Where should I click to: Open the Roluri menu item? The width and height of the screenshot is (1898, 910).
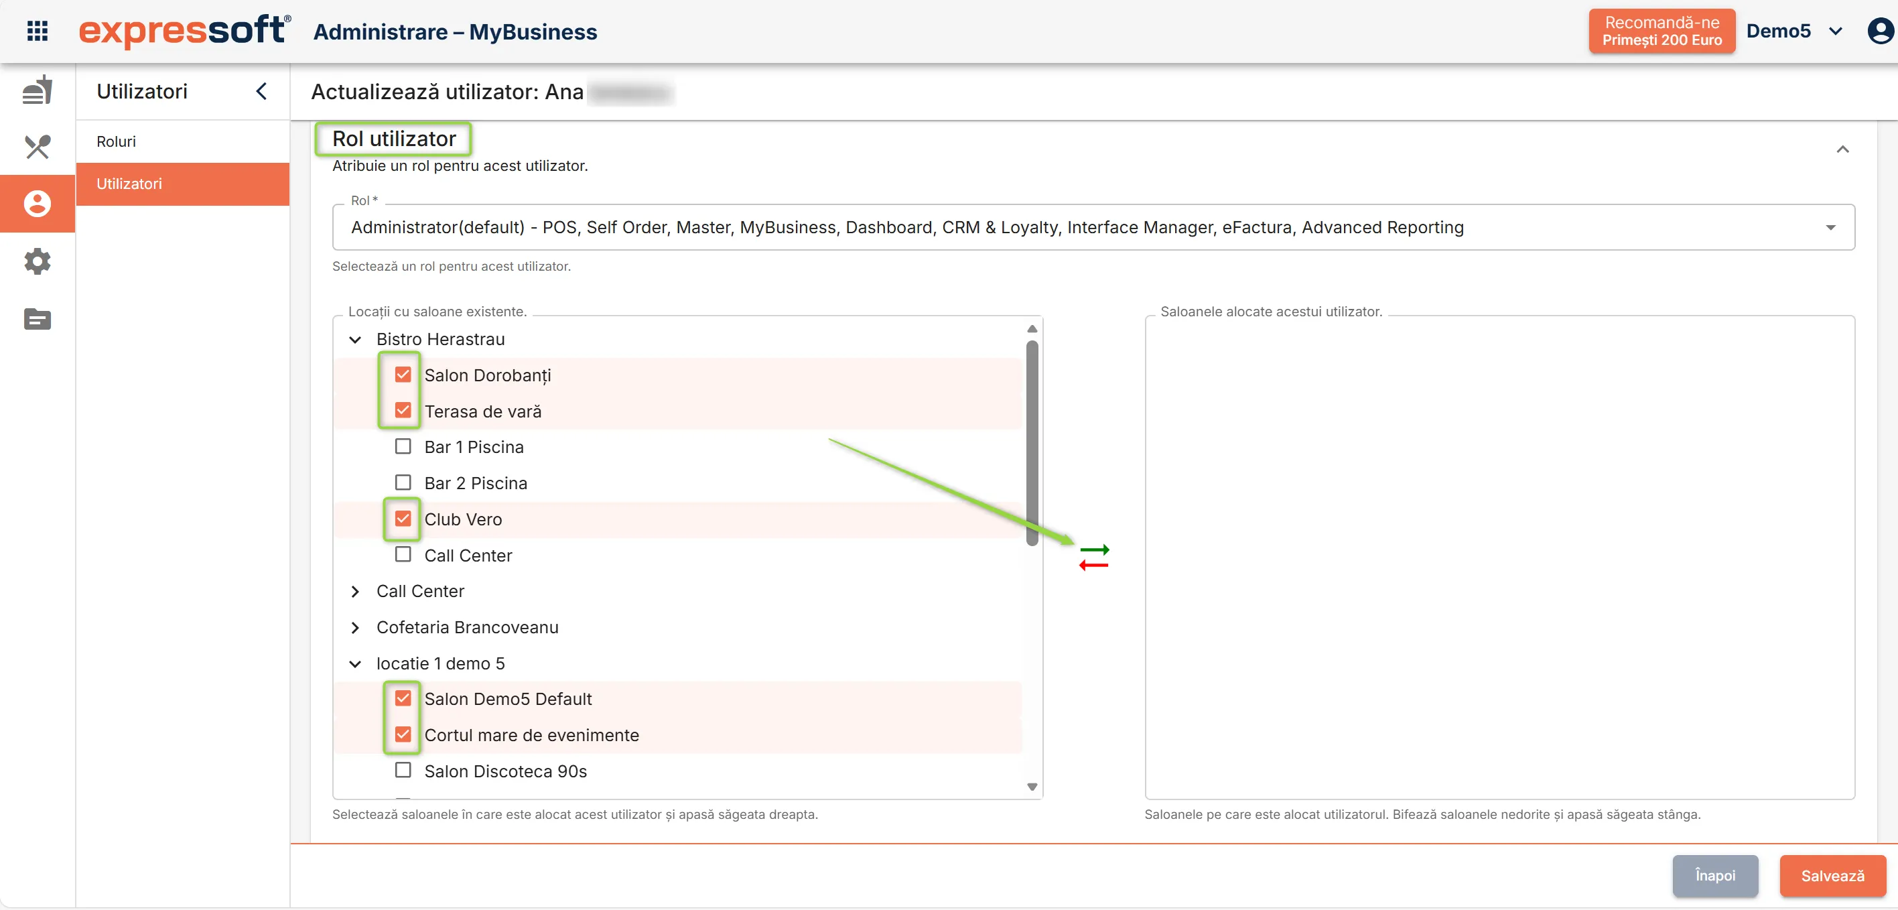point(183,141)
